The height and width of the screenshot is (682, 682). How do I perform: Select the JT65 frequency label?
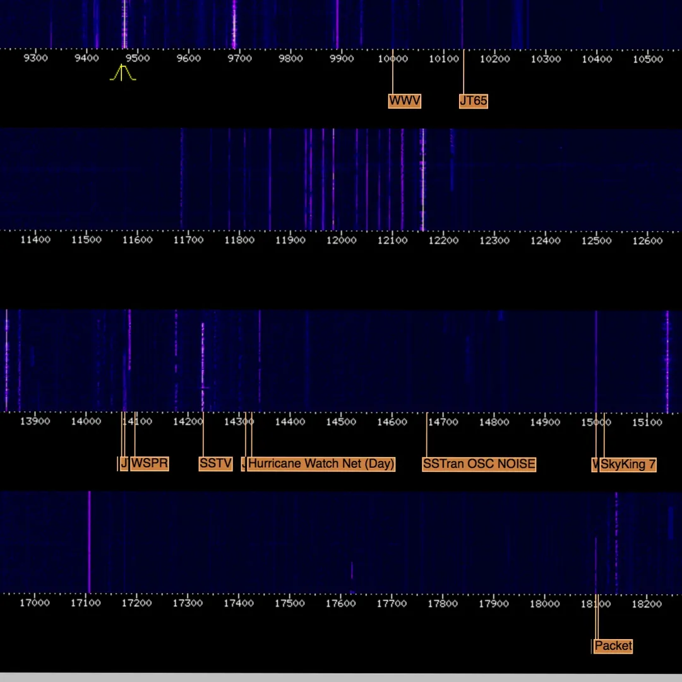point(474,101)
